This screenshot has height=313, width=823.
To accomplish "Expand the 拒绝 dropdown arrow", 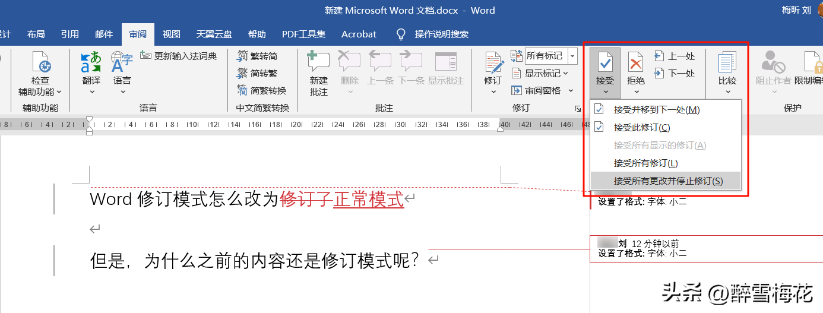I will coord(637,92).
